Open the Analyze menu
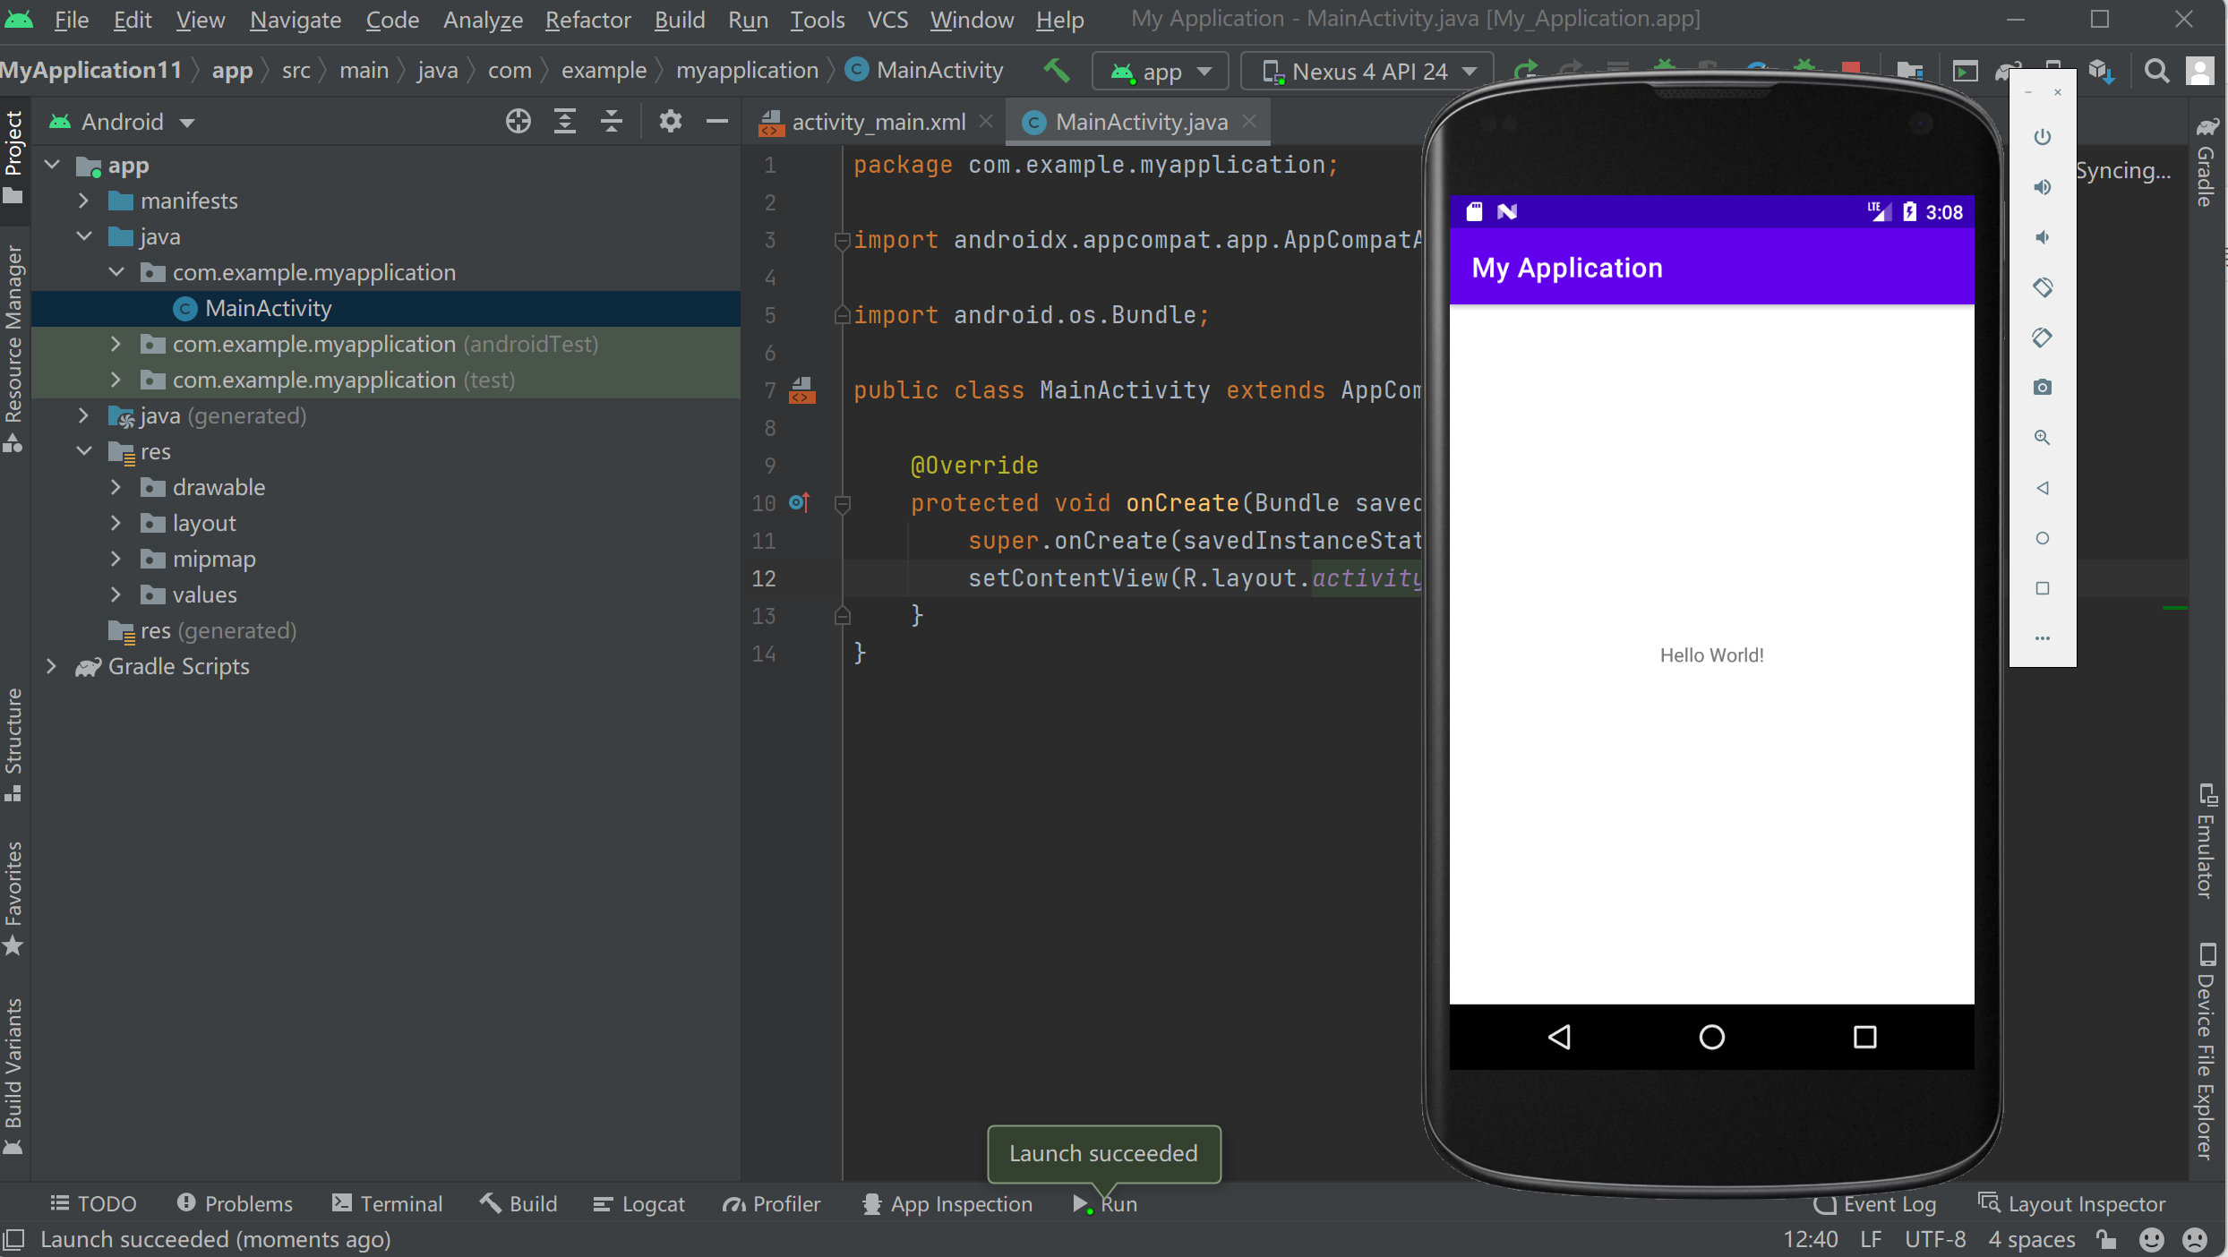The height and width of the screenshot is (1257, 2228). point(483,20)
